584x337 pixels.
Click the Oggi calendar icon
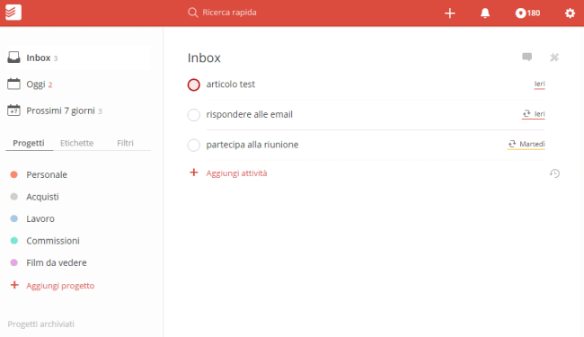tap(13, 84)
